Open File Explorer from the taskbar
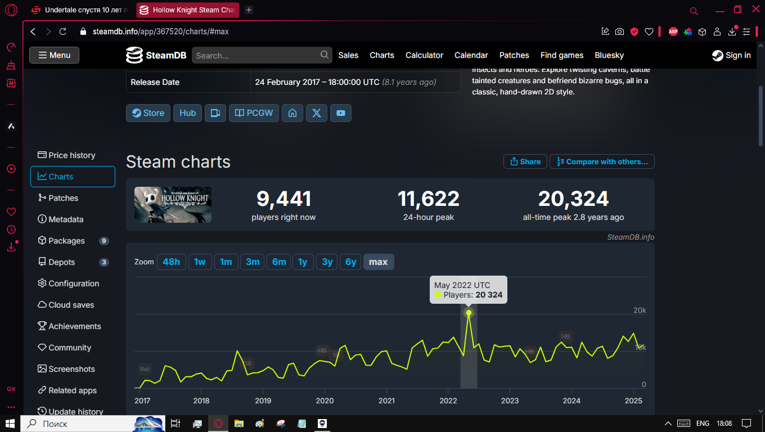Image resolution: width=765 pixels, height=432 pixels. (x=238, y=424)
